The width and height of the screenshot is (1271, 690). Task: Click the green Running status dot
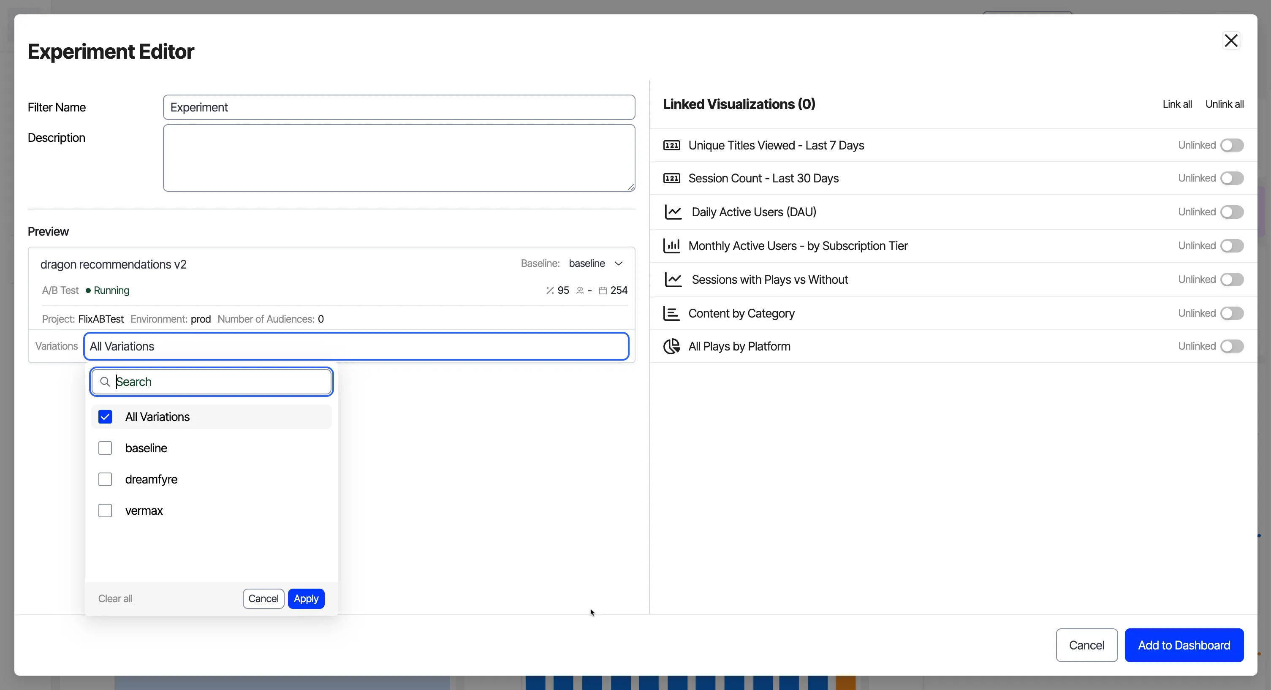point(88,290)
